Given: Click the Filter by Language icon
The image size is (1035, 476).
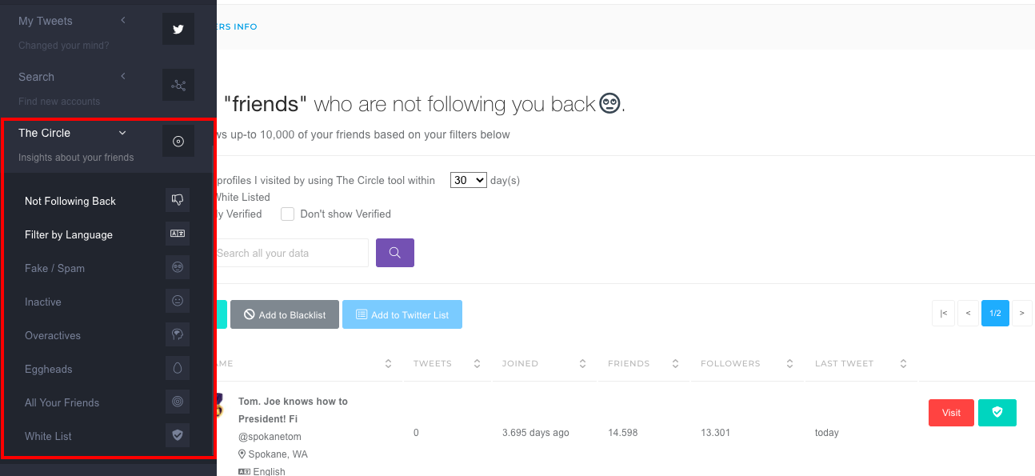Looking at the screenshot, I should coord(178,234).
